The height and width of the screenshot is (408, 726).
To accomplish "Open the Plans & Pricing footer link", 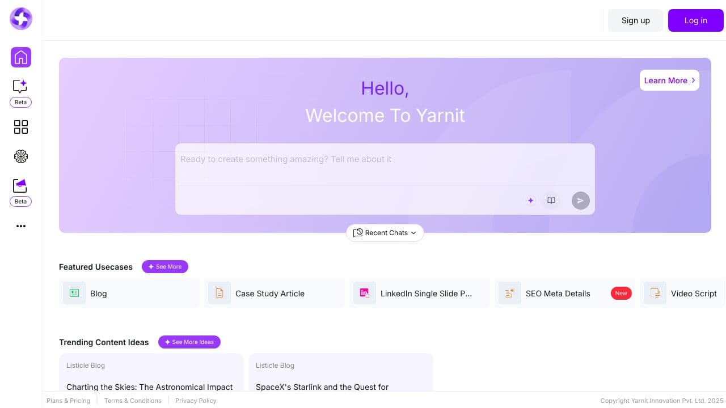I will click(68, 401).
